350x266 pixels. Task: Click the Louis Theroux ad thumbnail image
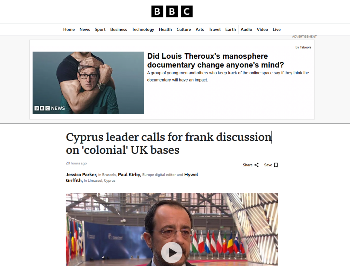(89, 83)
